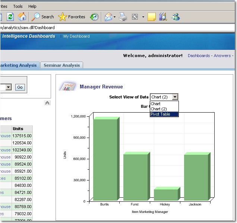Click the Manager Revenue title
Screen dimensions: 237x223
pyautogui.click(x=101, y=87)
